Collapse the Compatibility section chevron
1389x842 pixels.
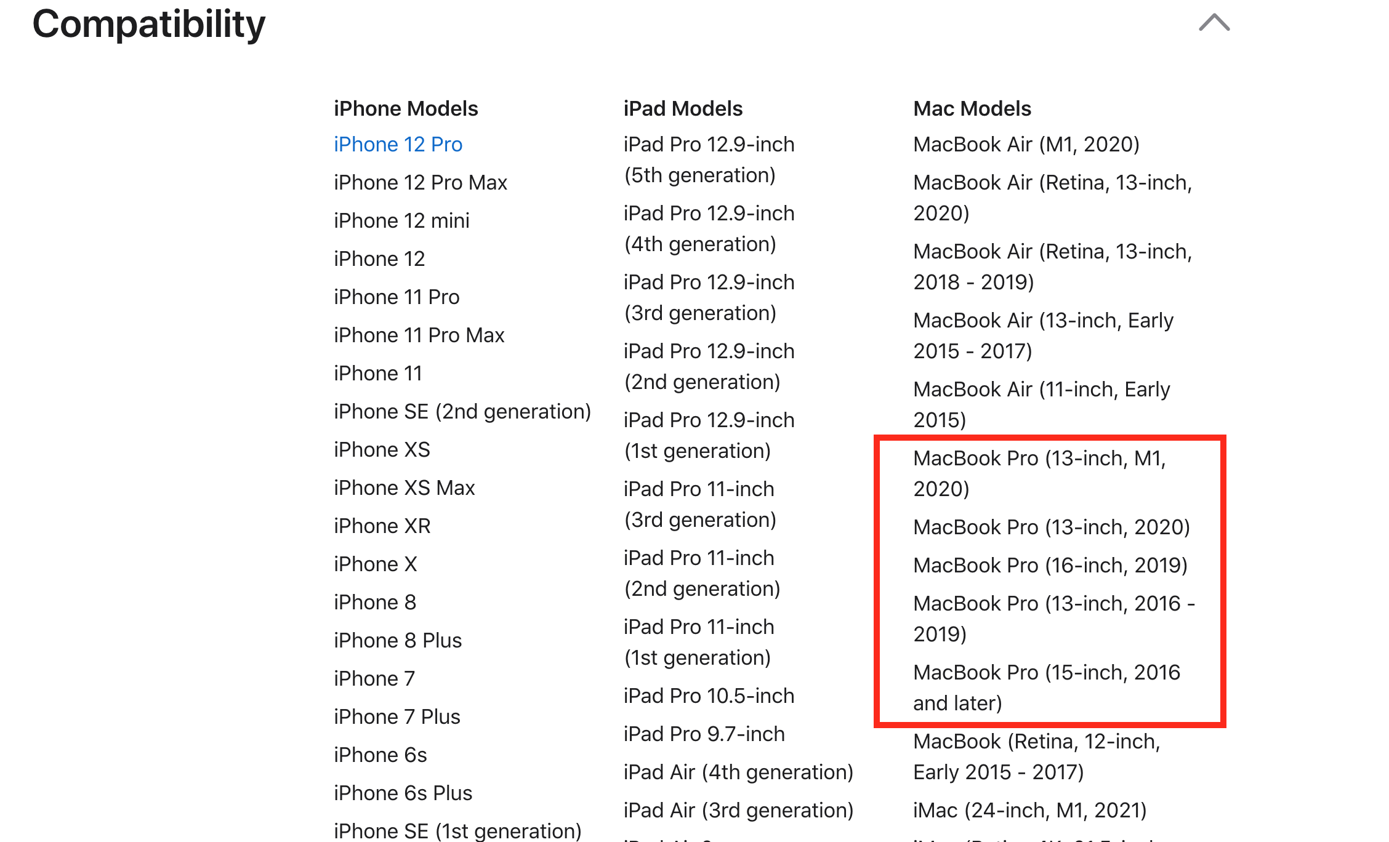pyautogui.click(x=1214, y=23)
